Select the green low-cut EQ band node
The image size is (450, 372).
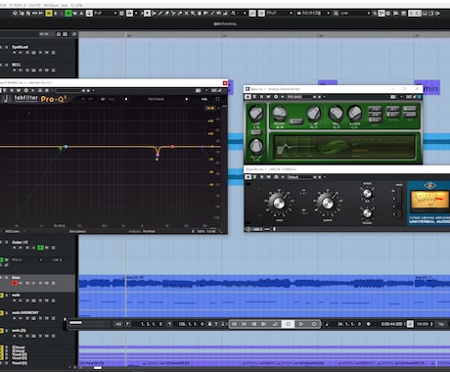[x=61, y=149]
